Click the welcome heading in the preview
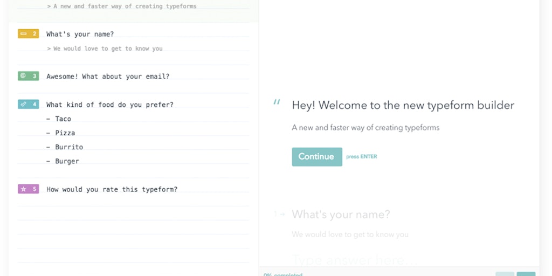This screenshot has width=552, height=276. point(403,105)
